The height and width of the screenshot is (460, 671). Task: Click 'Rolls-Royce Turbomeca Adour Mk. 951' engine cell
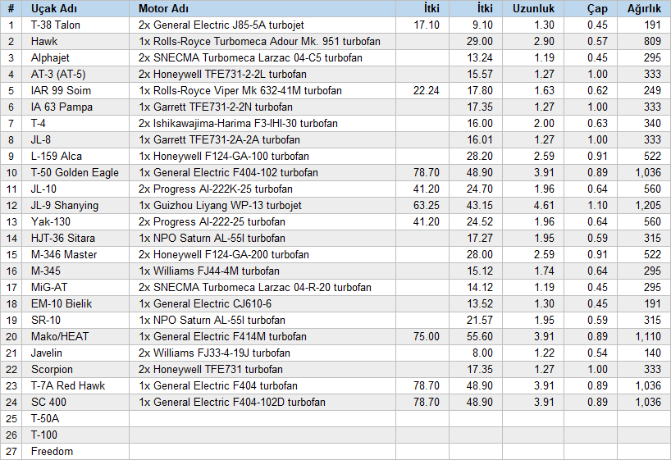click(262, 42)
